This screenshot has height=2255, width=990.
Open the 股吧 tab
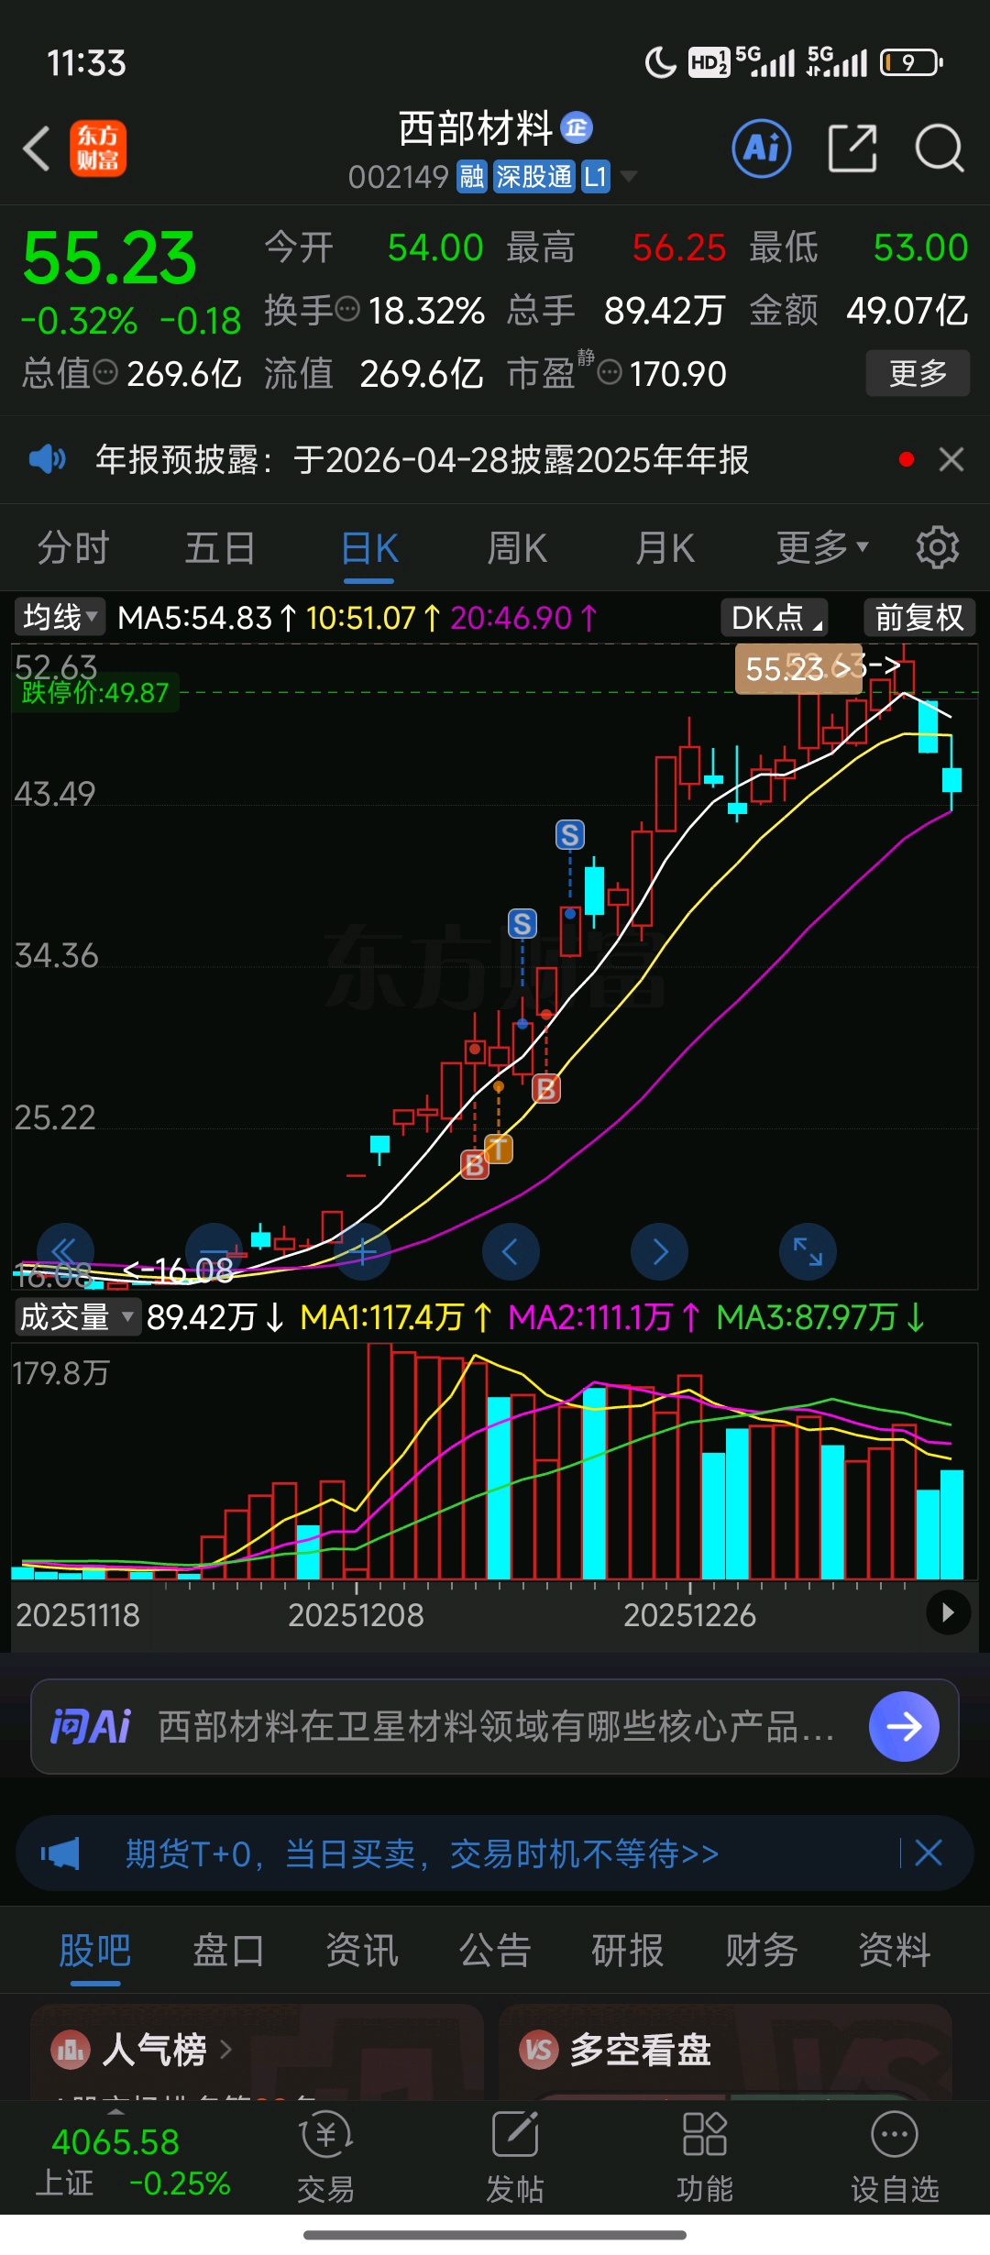point(95,1950)
